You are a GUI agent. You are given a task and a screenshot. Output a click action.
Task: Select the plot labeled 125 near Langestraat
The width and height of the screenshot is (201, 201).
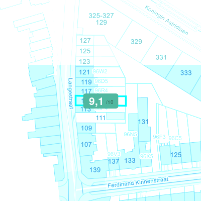(x=85, y=51)
